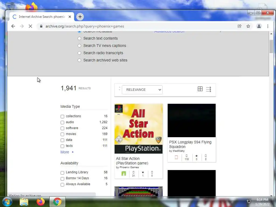Go back to the previous page
Viewport: 276px width, 207px height.
pos(13,26)
